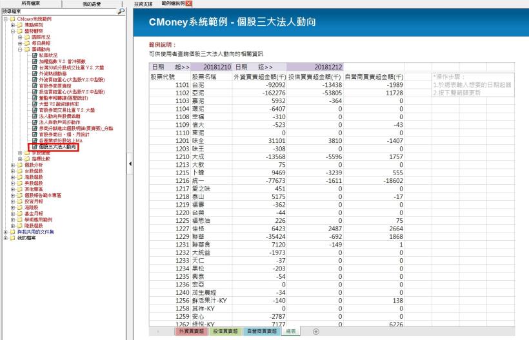Switch to the 我的最愛 tab
The image size is (529, 340).
click(x=92, y=4)
